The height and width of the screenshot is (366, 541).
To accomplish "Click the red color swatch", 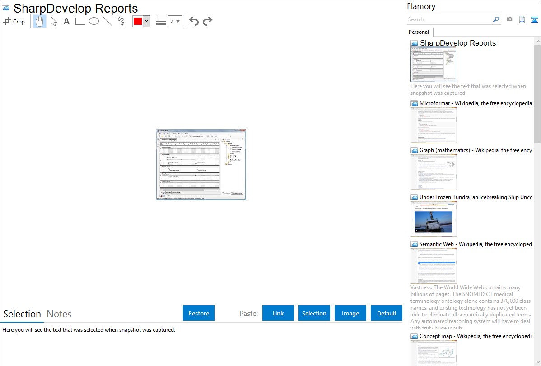I will (138, 21).
